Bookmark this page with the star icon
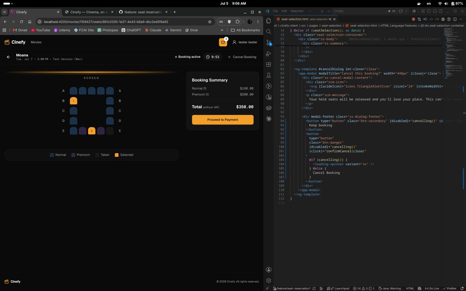Screen dimensions: 466x291 (x=210, y=22)
